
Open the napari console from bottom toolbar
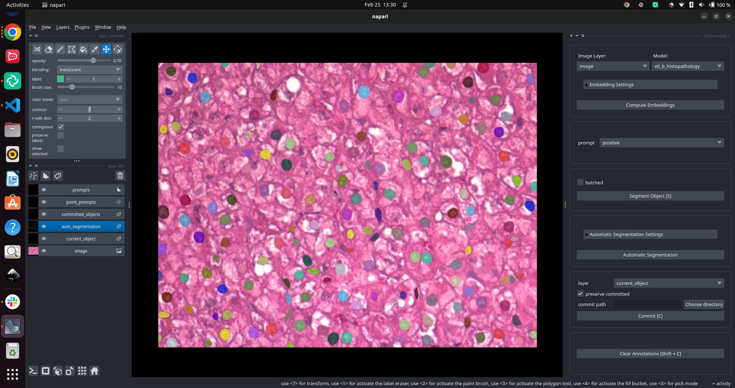click(x=33, y=371)
